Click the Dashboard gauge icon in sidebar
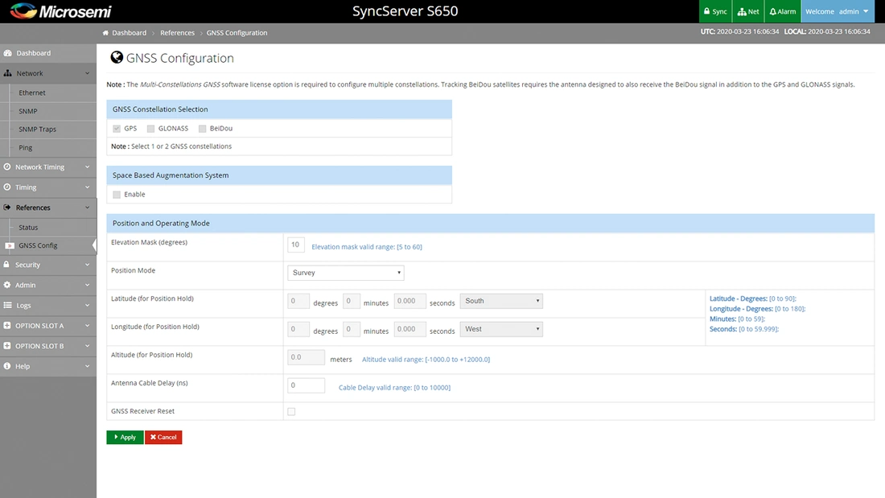This screenshot has width=885, height=498. (8, 53)
